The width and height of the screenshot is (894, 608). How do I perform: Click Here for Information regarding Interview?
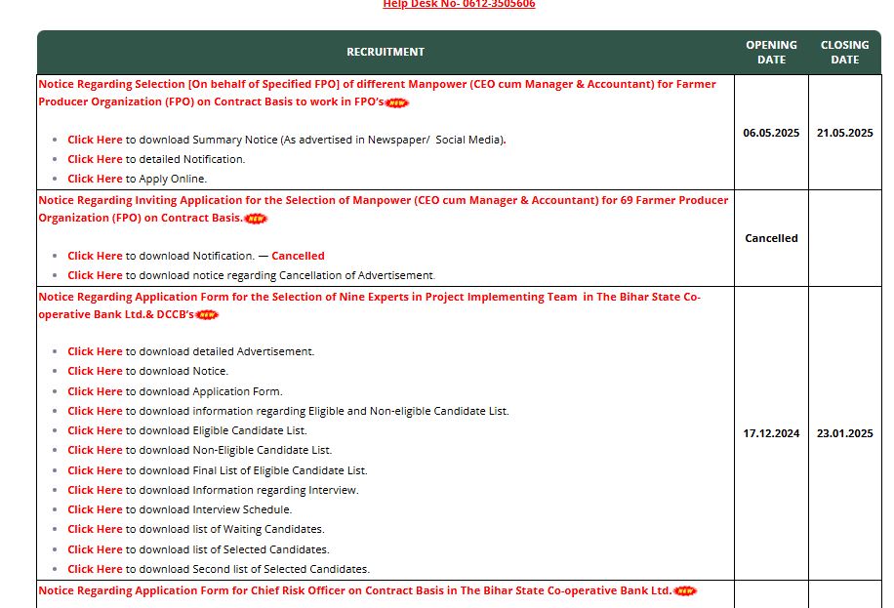point(95,489)
